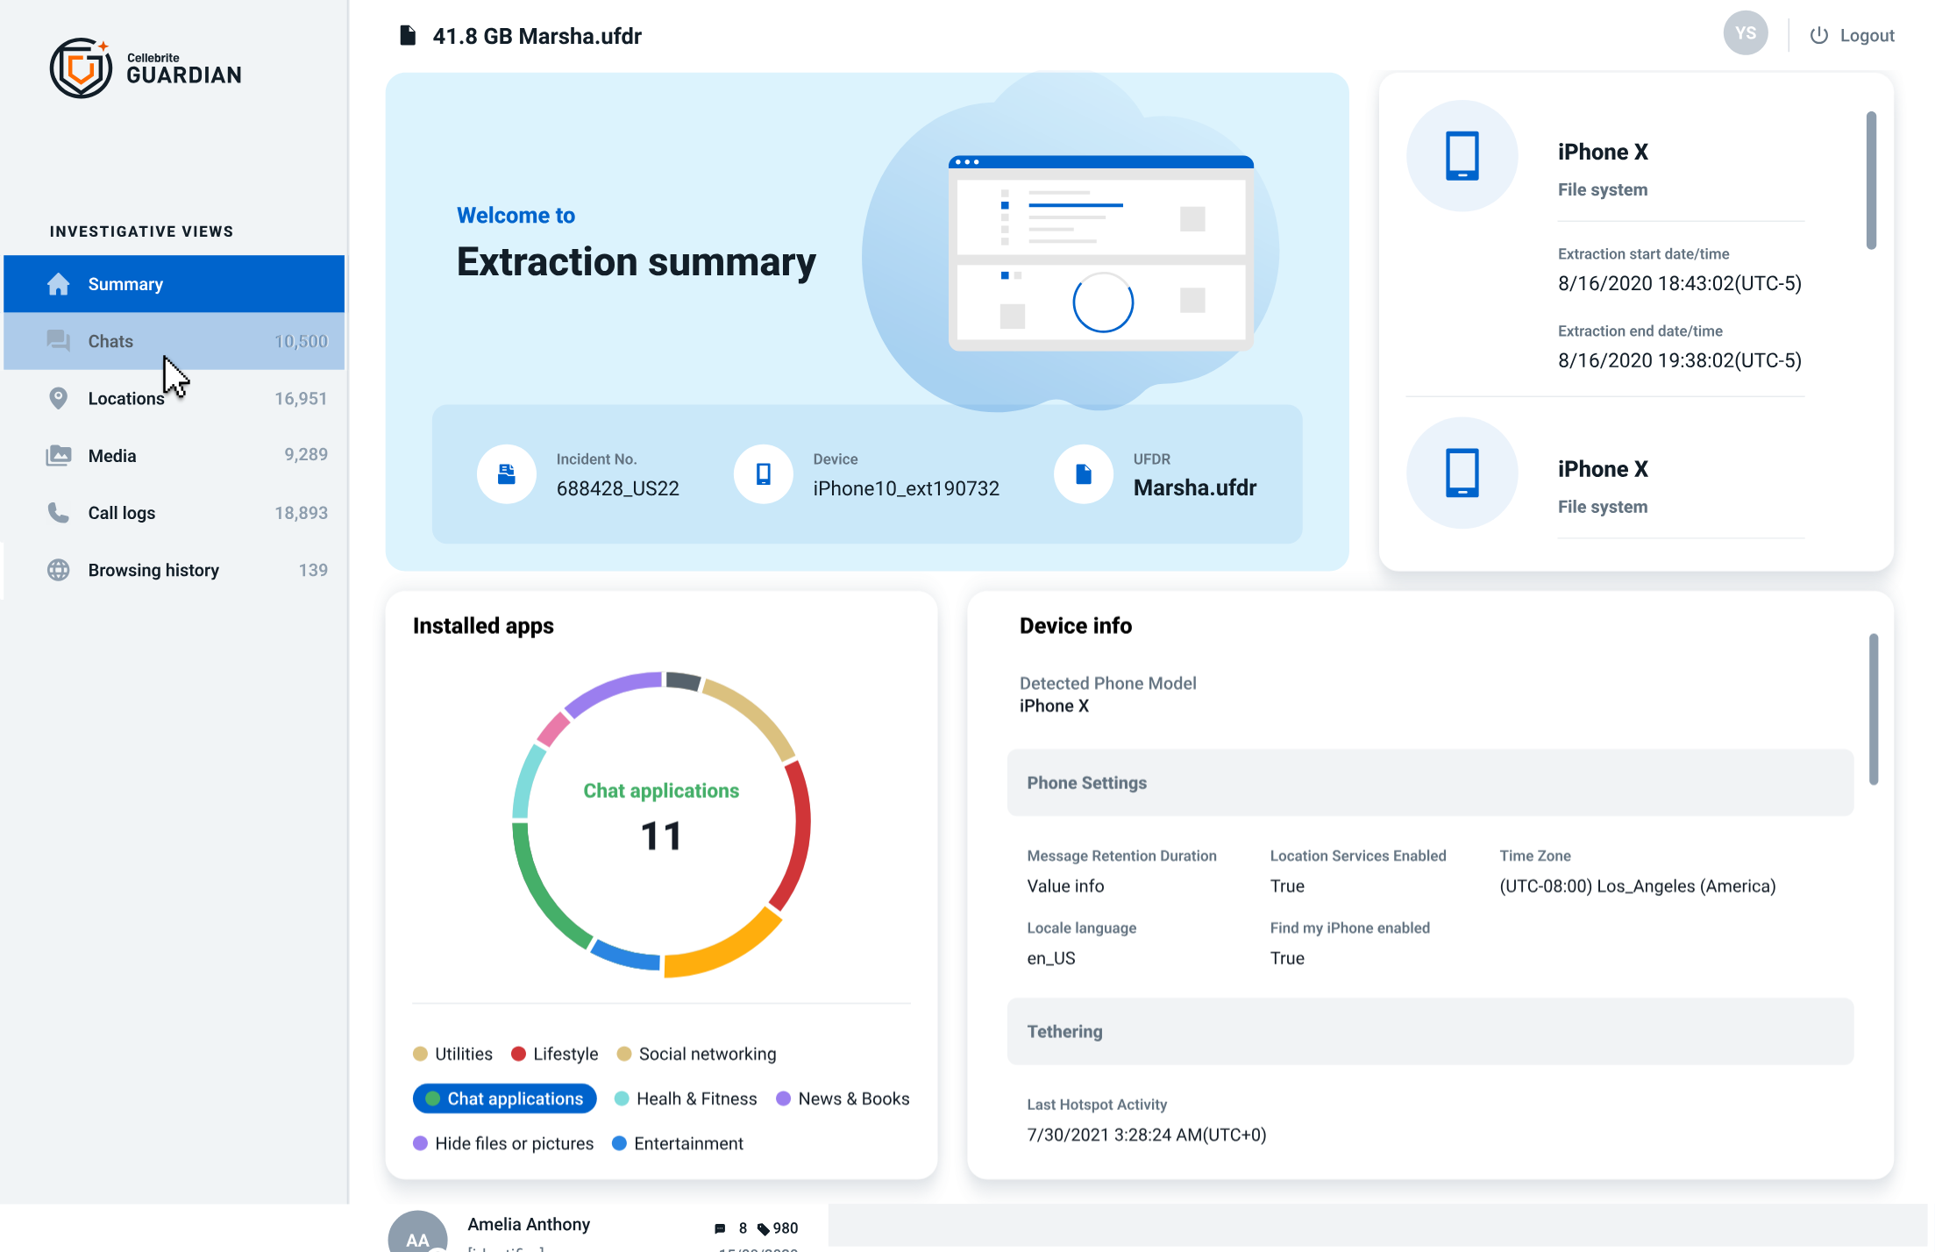Click the message count icon beside 8
The width and height of the screenshot is (1935, 1252).
[720, 1228]
